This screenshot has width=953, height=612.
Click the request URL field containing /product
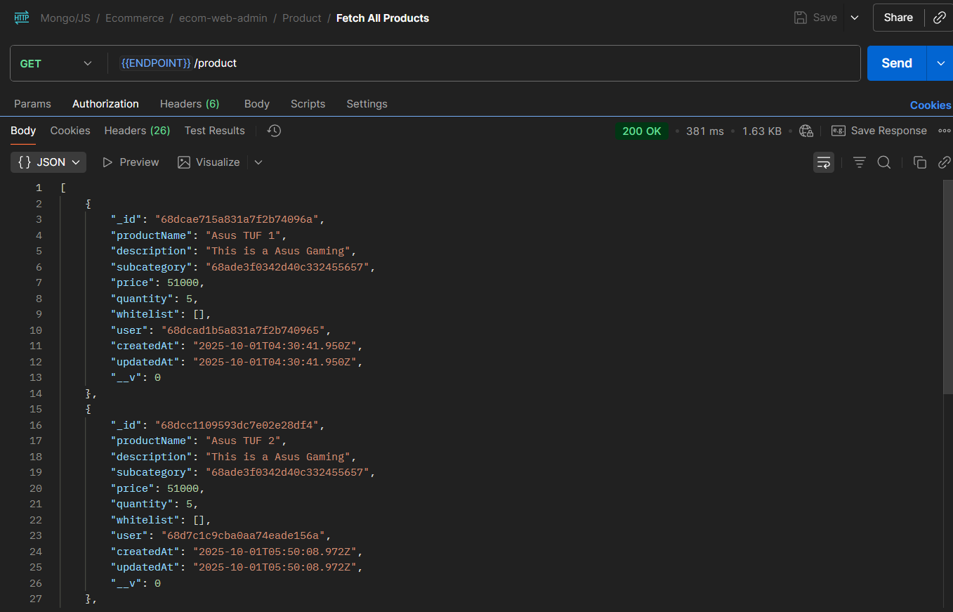[492, 63]
